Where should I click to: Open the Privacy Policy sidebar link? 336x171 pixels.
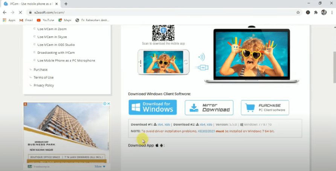44,85
